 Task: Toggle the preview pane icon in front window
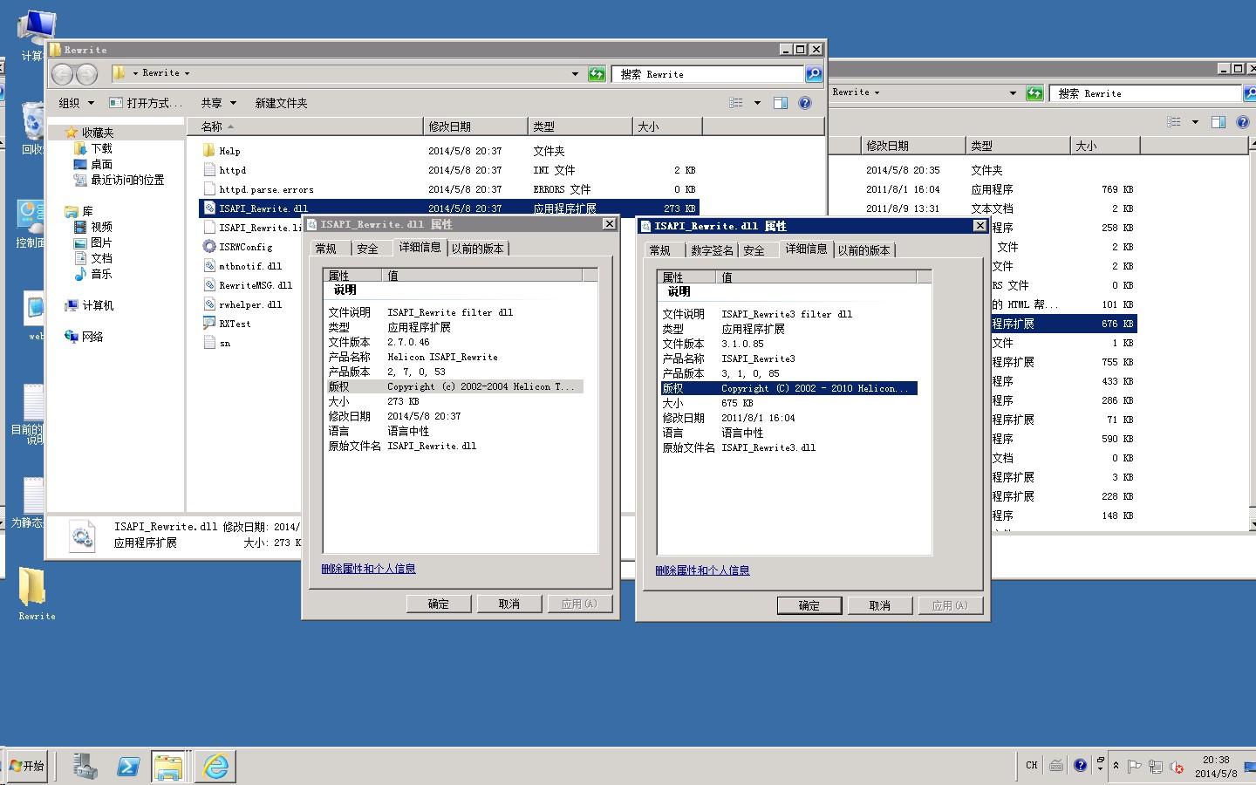[781, 103]
